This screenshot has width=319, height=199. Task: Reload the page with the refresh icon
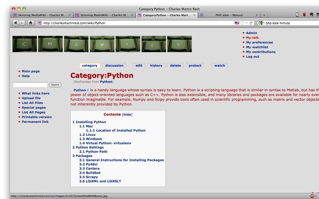[x=251, y=23]
